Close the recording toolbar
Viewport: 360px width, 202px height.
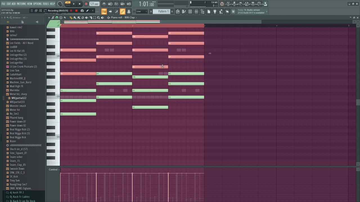(x=93, y=11)
